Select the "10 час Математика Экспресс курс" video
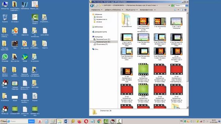This screenshot has height=124, width=221. [x=176, y=54]
